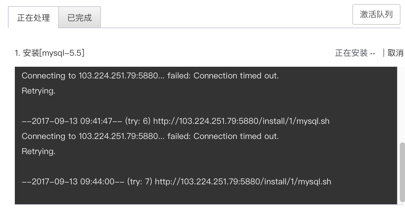Image resolution: width=405 pixels, height=216 pixels.
Task: Click the 激活队列 button
Action: pyautogui.click(x=376, y=14)
